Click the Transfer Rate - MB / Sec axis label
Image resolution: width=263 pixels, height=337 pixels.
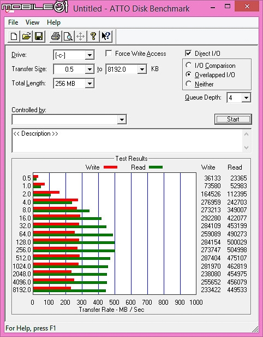[111, 310]
